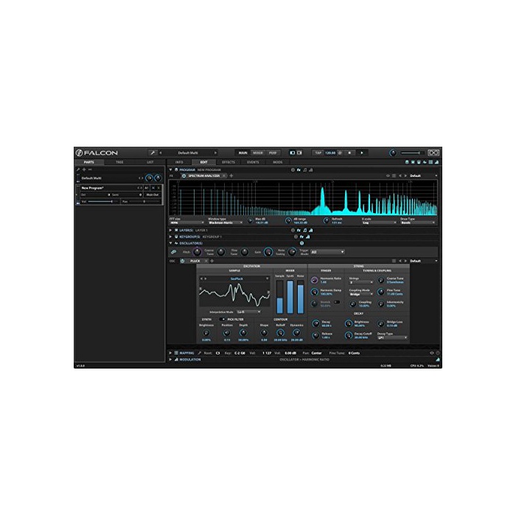Open the Tree tab in left panel
The height and width of the screenshot is (516, 516).
click(119, 161)
